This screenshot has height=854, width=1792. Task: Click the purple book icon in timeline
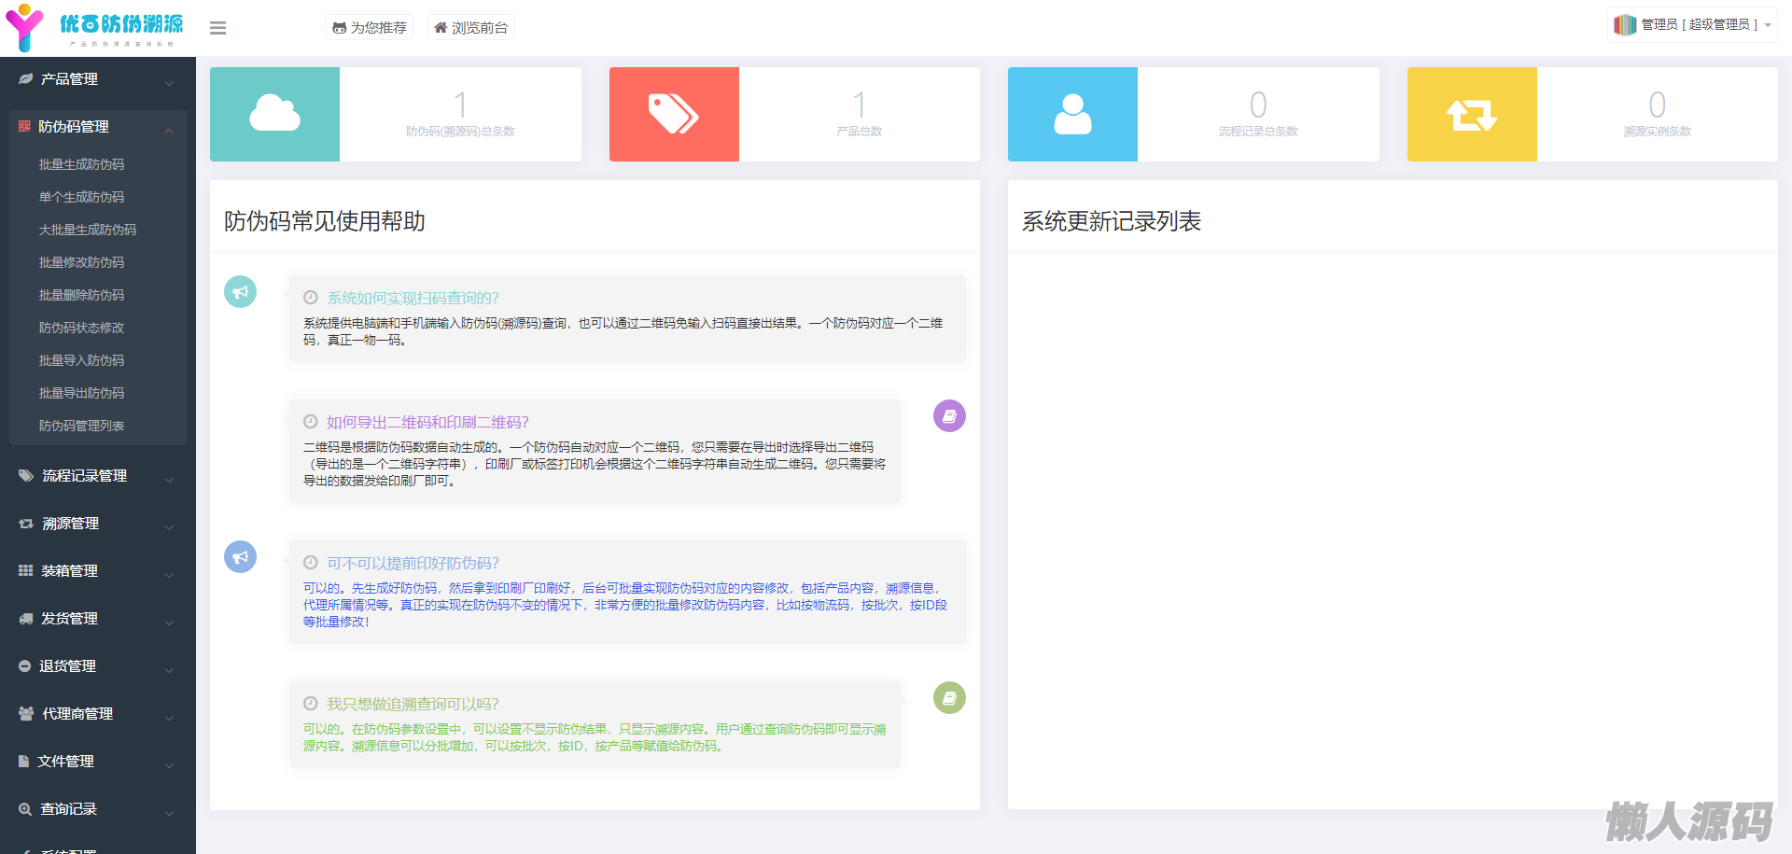pyautogui.click(x=949, y=416)
